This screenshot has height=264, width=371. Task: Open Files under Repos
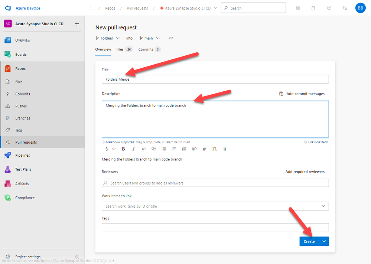[19, 82]
